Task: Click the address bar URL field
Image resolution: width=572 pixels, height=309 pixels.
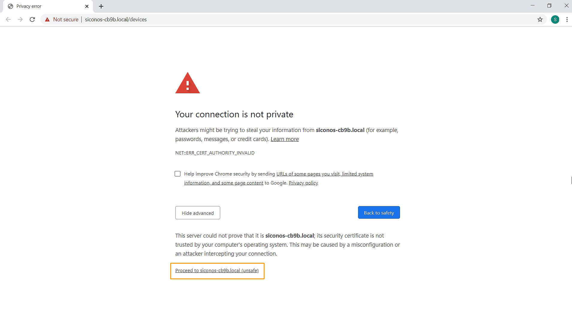Action: (270, 19)
